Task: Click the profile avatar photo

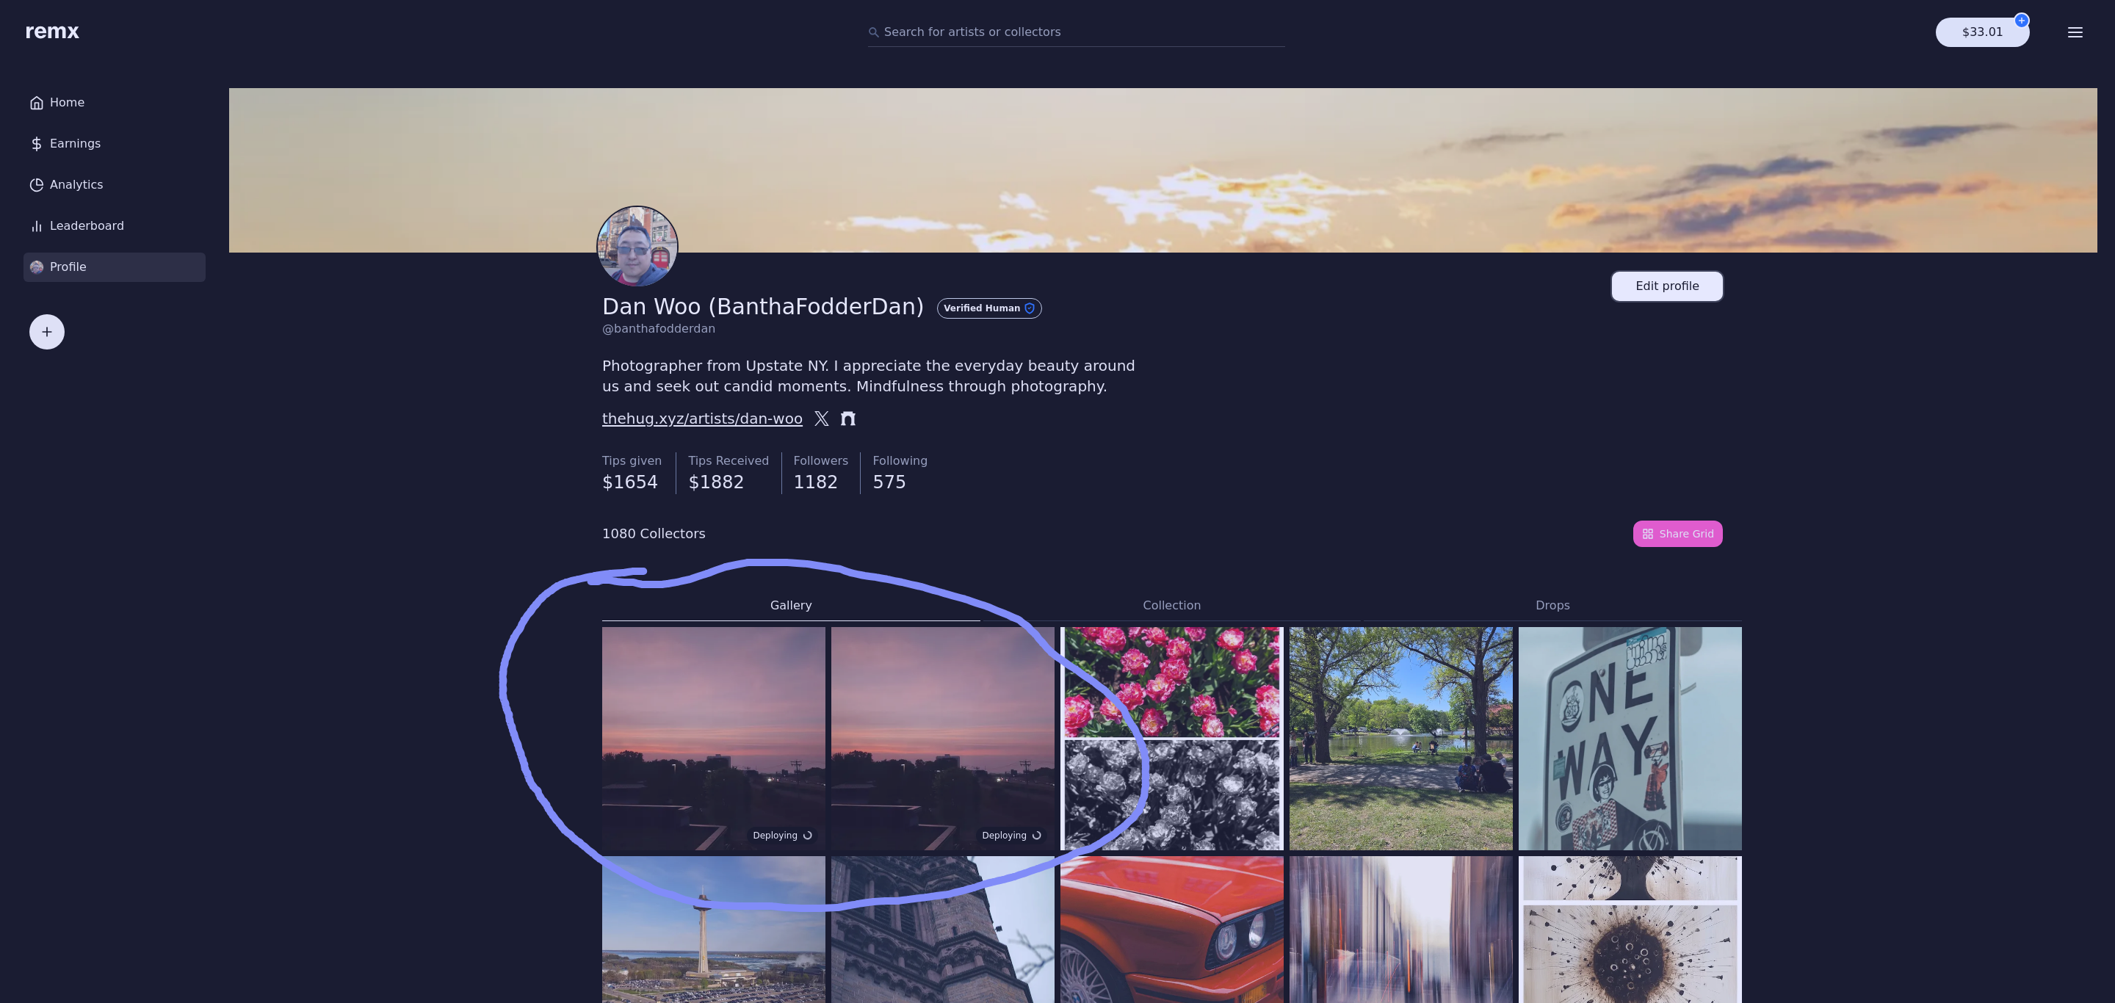Action: point(637,246)
